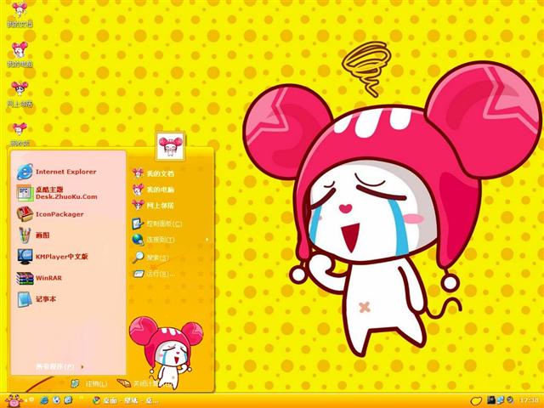Open 我的文档 in start menu right panel
This screenshot has height=408, width=544.
coord(153,173)
